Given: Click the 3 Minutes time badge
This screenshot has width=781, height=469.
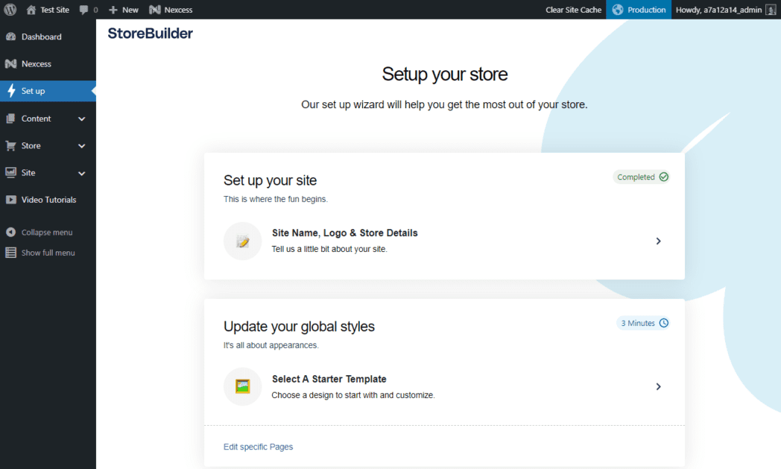Looking at the screenshot, I should pyautogui.click(x=643, y=323).
